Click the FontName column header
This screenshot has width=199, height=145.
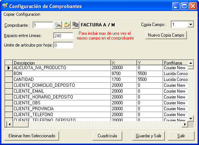[x=175, y=63]
